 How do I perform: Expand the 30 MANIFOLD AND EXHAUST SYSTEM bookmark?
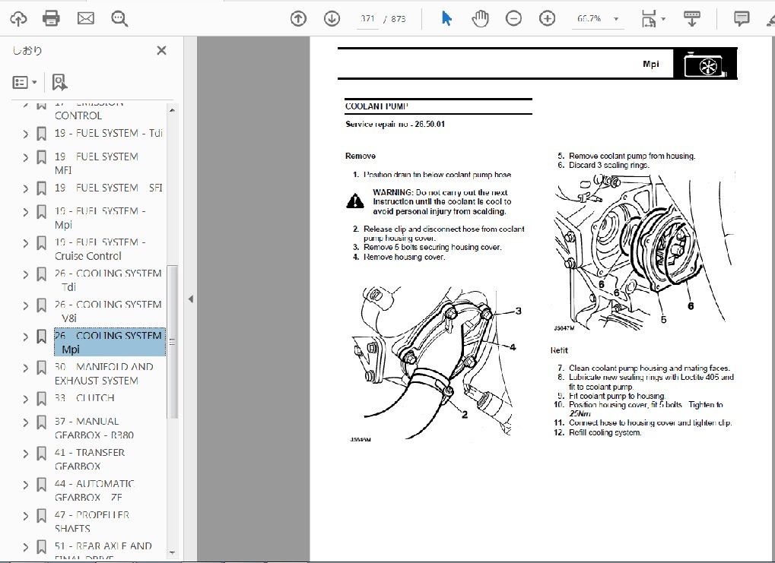[x=26, y=368]
